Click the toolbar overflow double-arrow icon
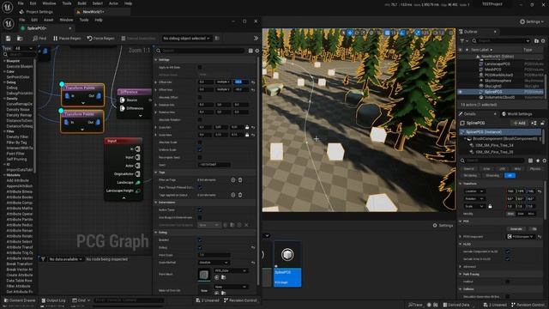 click(x=256, y=38)
